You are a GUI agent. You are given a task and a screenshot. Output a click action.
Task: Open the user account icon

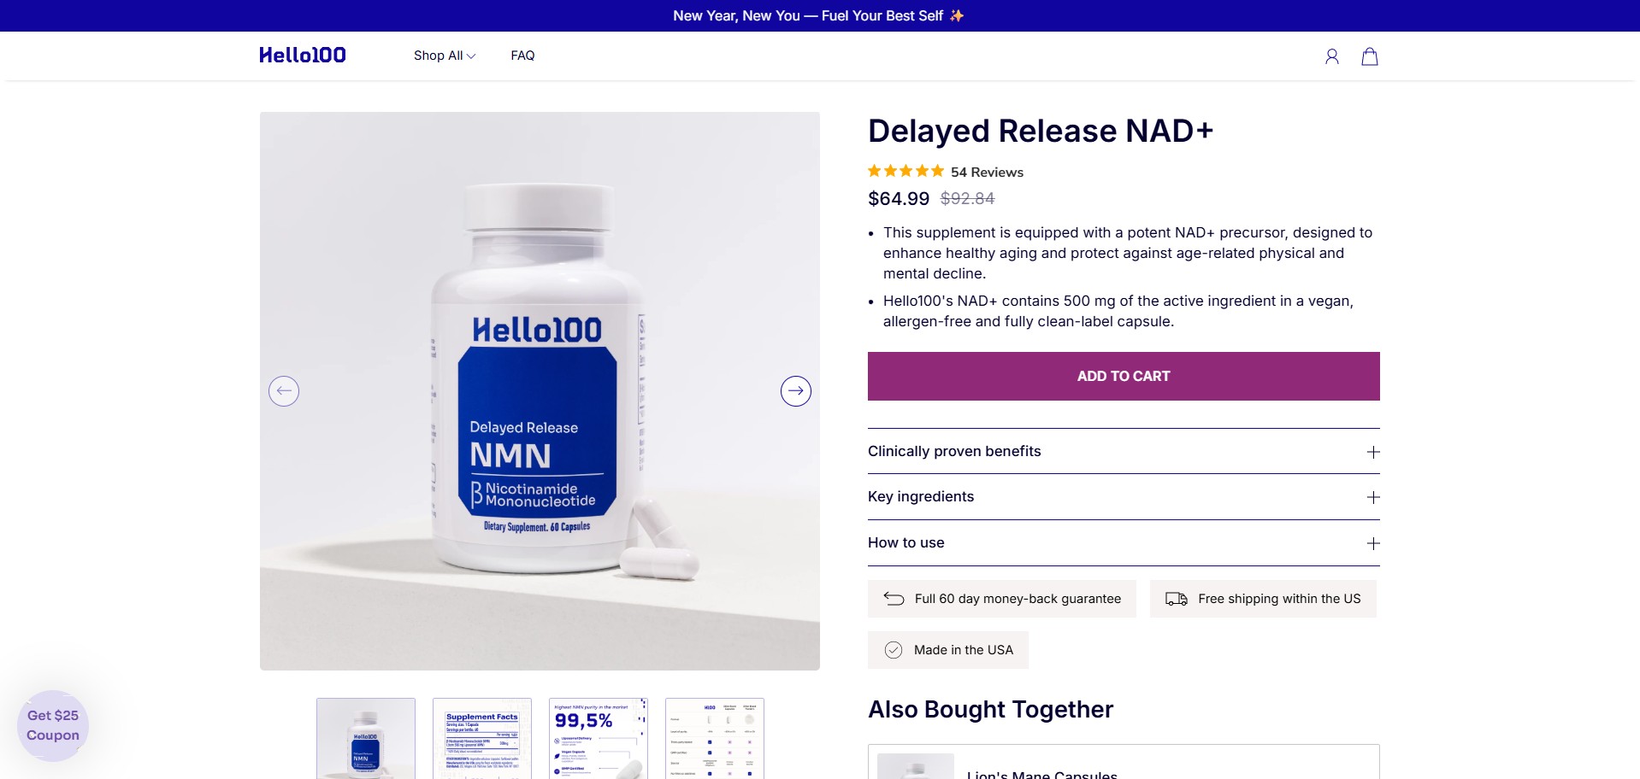[x=1331, y=56]
